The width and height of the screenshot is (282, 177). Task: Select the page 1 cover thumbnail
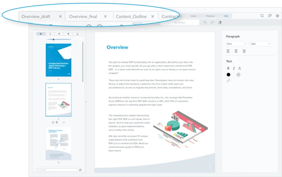point(59,60)
